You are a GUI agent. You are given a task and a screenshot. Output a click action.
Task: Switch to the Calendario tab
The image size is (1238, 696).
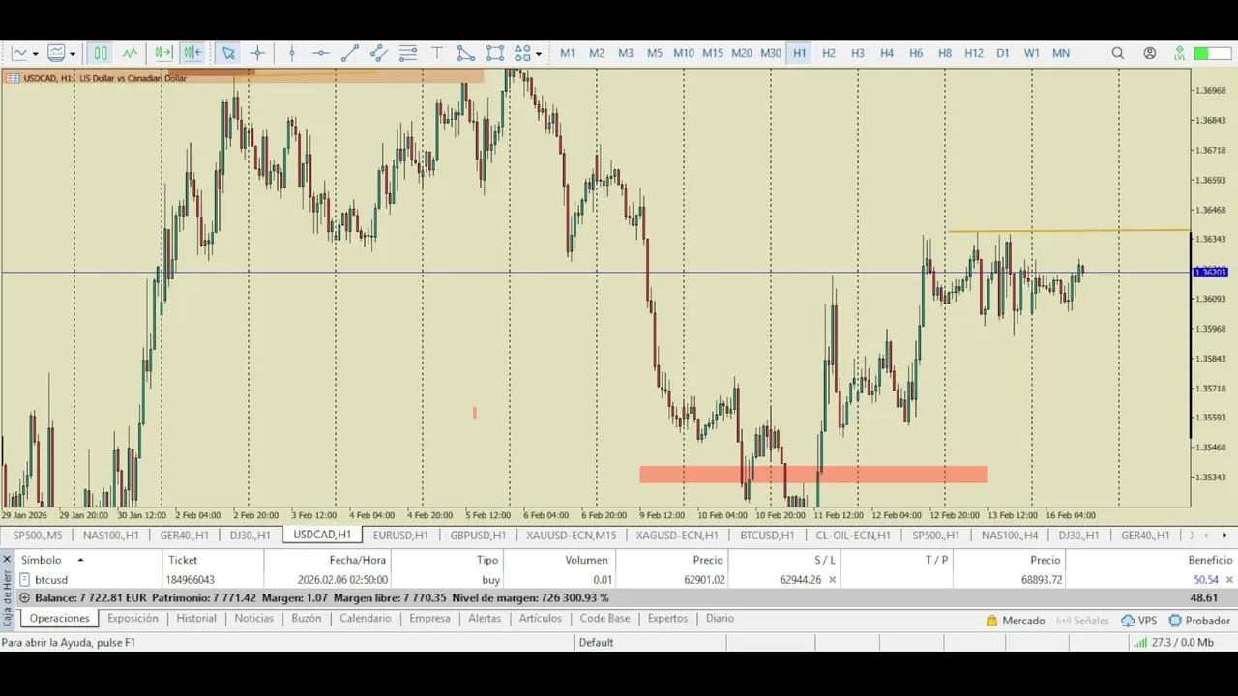[x=366, y=619]
